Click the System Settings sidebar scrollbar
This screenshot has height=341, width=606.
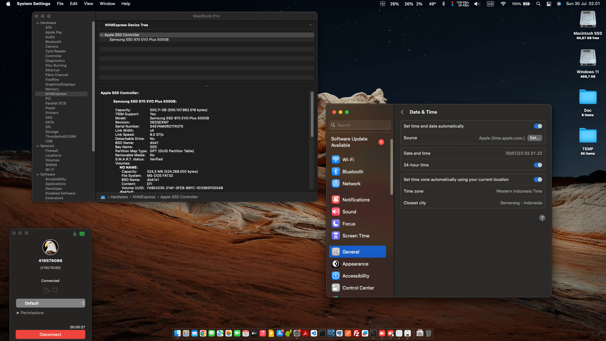tap(392, 167)
